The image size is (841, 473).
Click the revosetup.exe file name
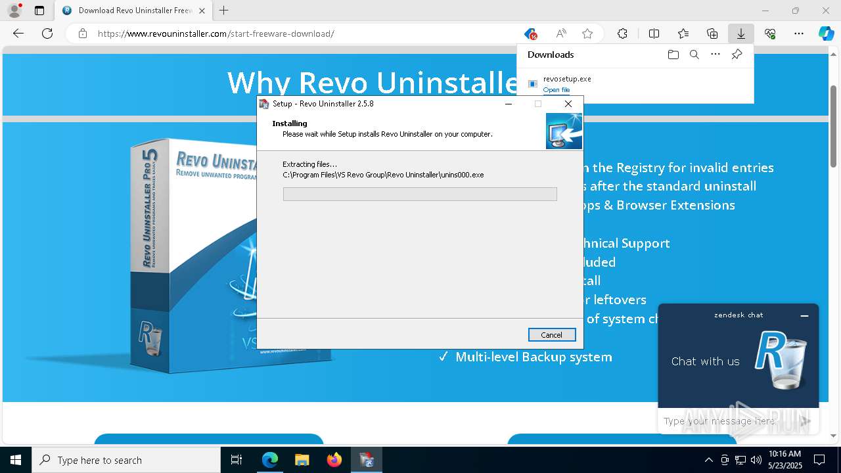click(567, 79)
